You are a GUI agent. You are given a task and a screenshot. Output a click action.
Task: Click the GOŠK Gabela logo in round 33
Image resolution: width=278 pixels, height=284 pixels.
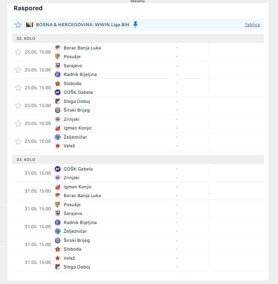point(58,169)
